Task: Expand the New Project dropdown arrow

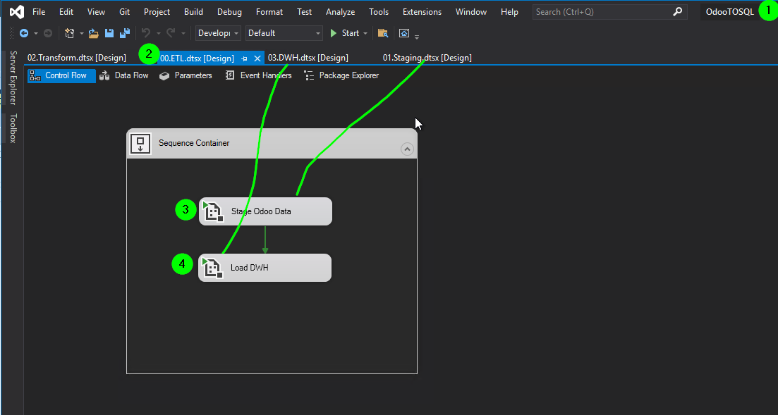Action: (81, 33)
